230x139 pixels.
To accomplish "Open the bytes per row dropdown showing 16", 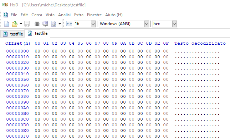I will click(93, 24).
